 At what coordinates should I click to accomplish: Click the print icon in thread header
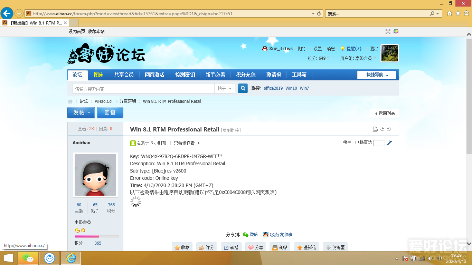coord(375,129)
